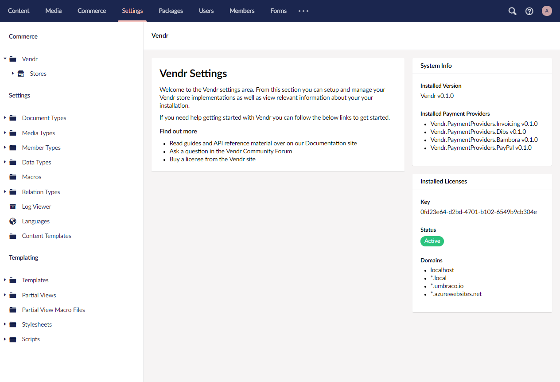560x382 pixels.
Task: Click the Macros folder icon
Action: [13, 177]
